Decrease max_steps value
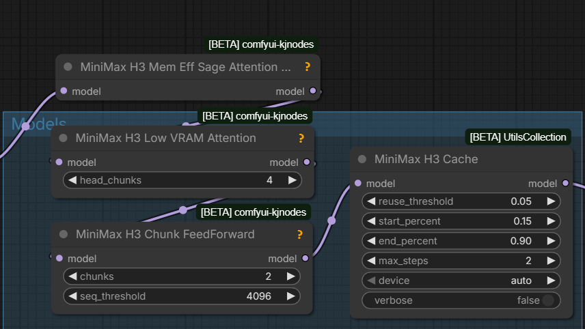The height and width of the screenshot is (329, 585). [371, 261]
